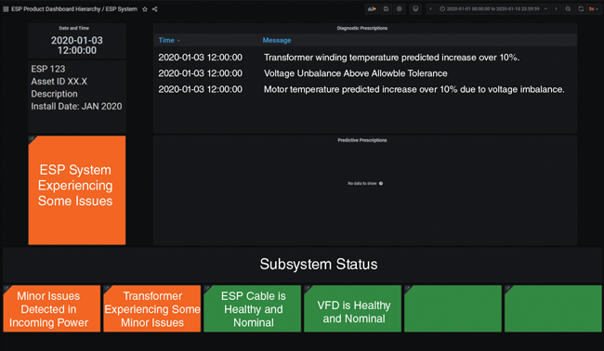Click corner link icon on VFD tile
Screen dimensions: 604x351
308,288
